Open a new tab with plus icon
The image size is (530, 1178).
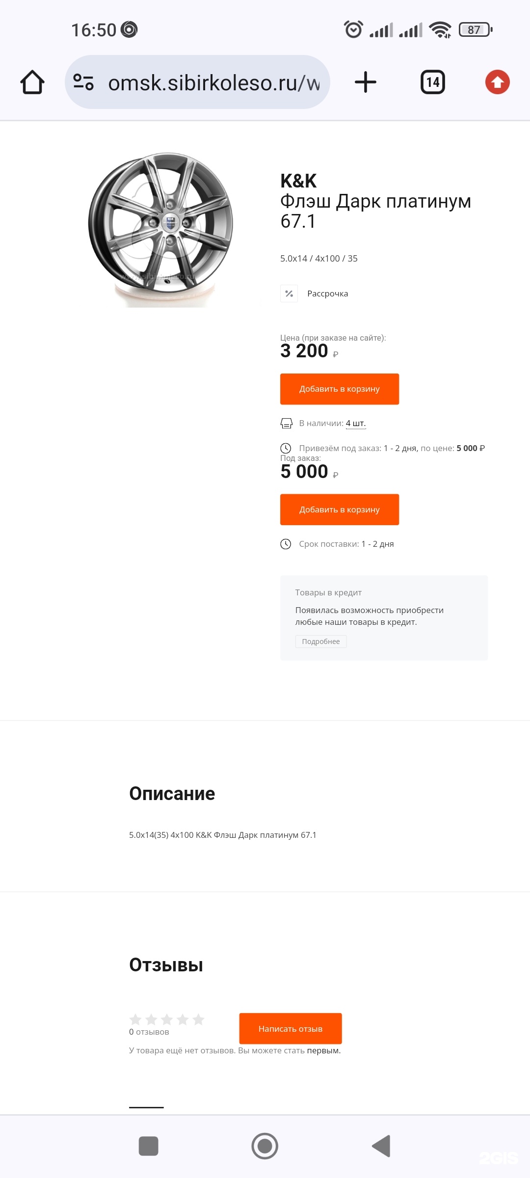366,82
